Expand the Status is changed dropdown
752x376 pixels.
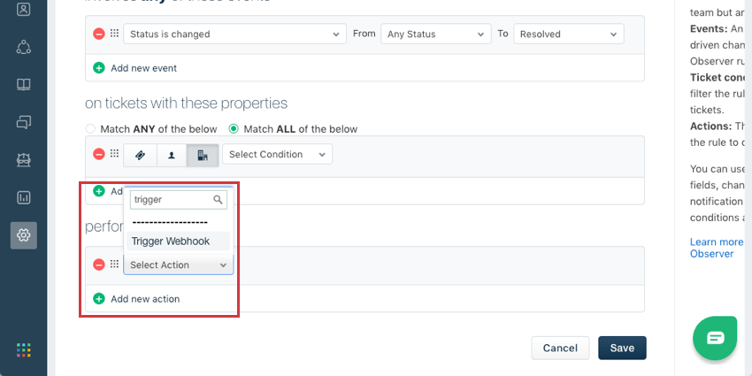coord(234,34)
